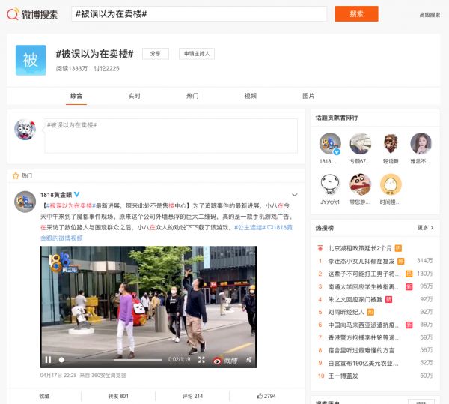Click the orange 搜索 button
This screenshot has height=404, width=449.
coord(356,14)
